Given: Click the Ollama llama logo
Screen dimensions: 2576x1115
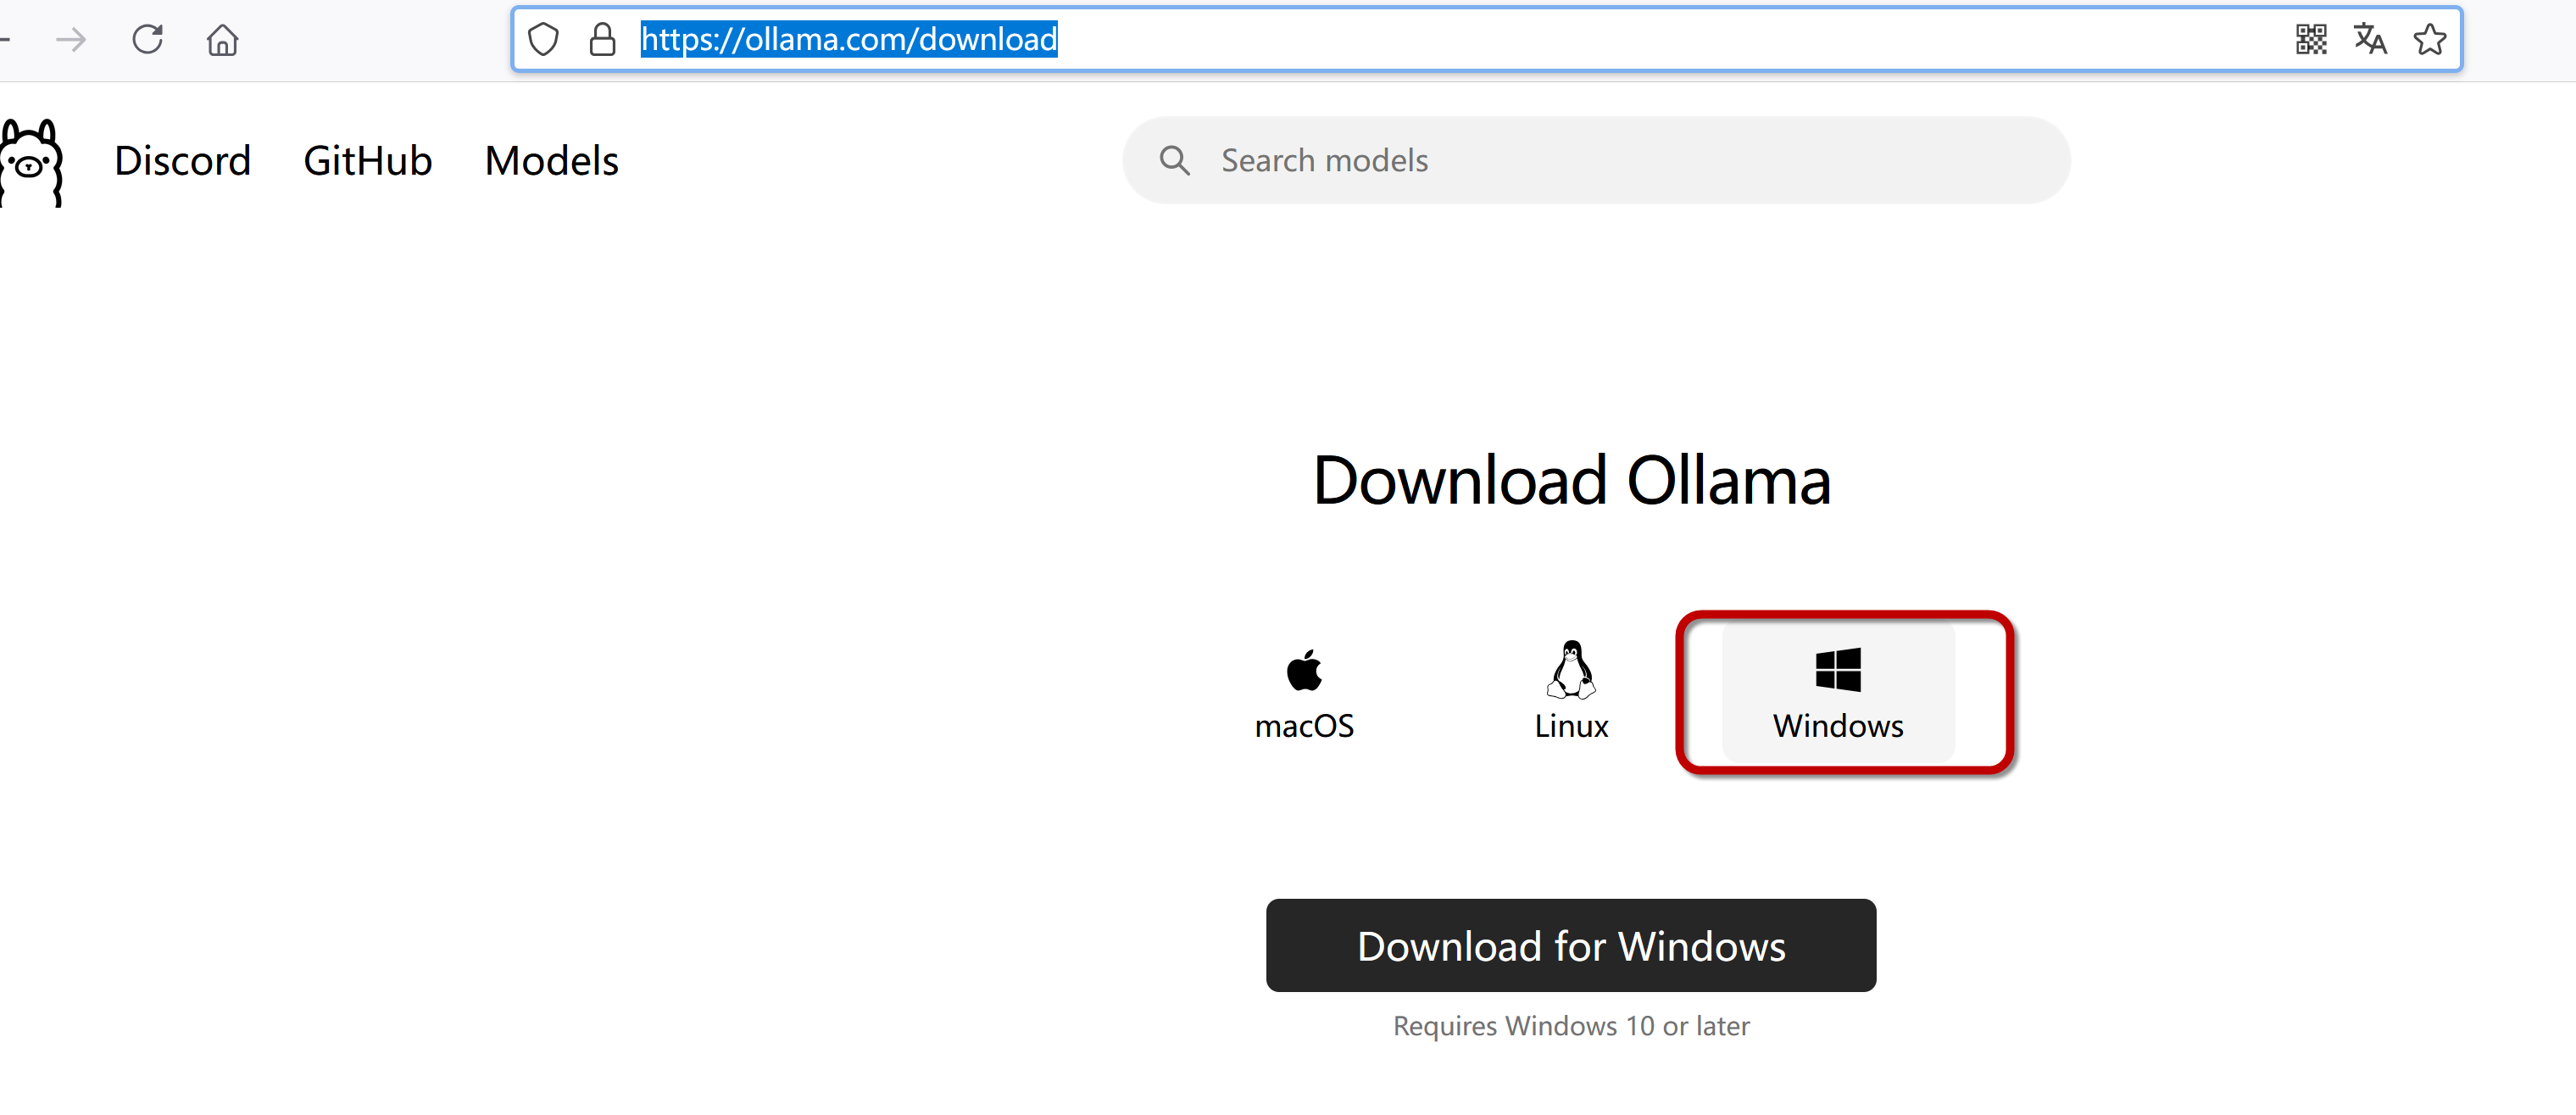Looking at the screenshot, I should click(x=32, y=162).
